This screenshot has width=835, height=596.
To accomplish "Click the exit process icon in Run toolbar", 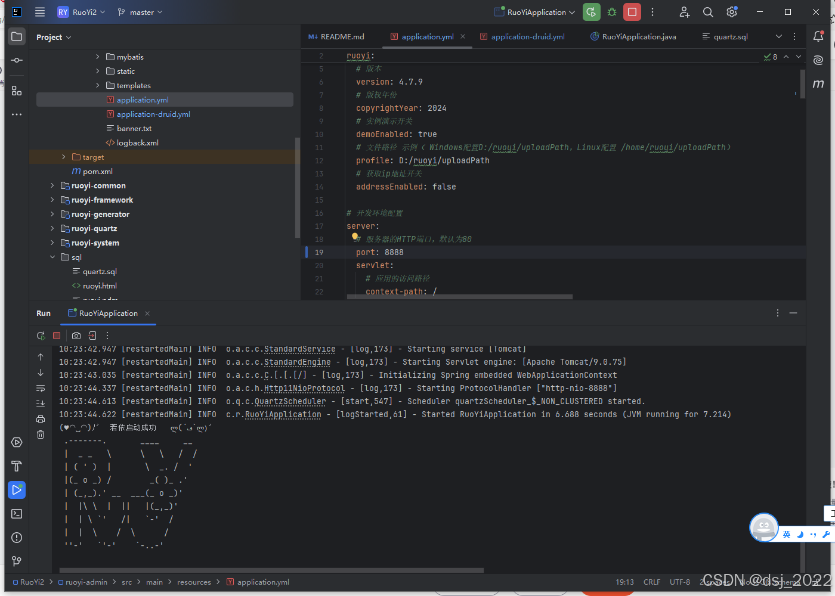I will pyautogui.click(x=92, y=336).
